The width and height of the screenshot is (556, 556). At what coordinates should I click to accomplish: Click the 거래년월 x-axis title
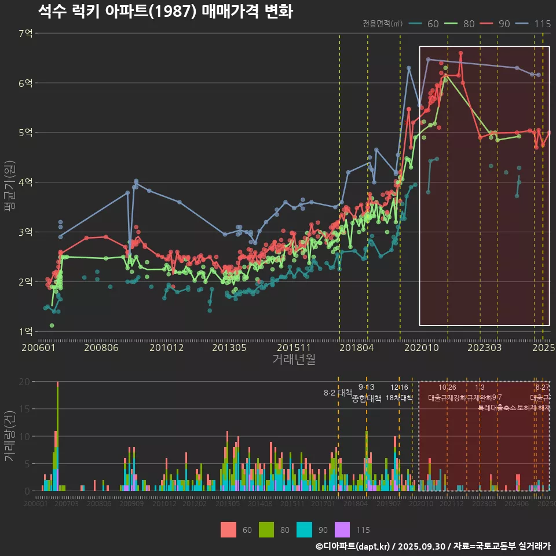coord(294,360)
